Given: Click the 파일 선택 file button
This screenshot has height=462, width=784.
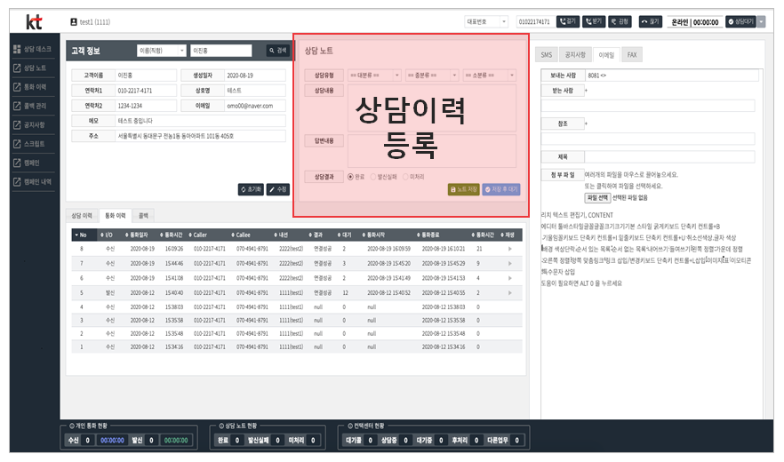Looking at the screenshot, I should [x=597, y=198].
